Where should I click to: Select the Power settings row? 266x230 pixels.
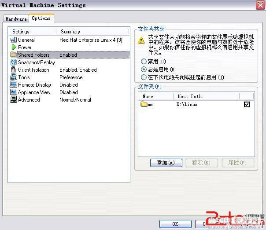coord(70,47)
